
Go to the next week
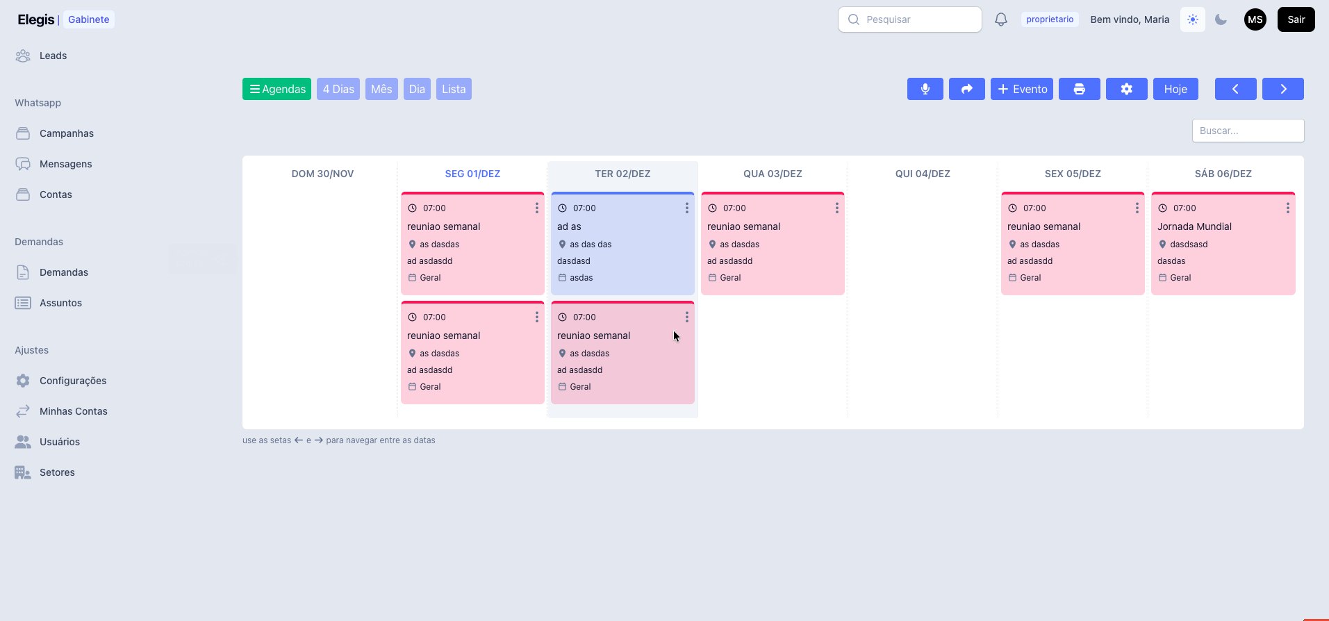1282,89
